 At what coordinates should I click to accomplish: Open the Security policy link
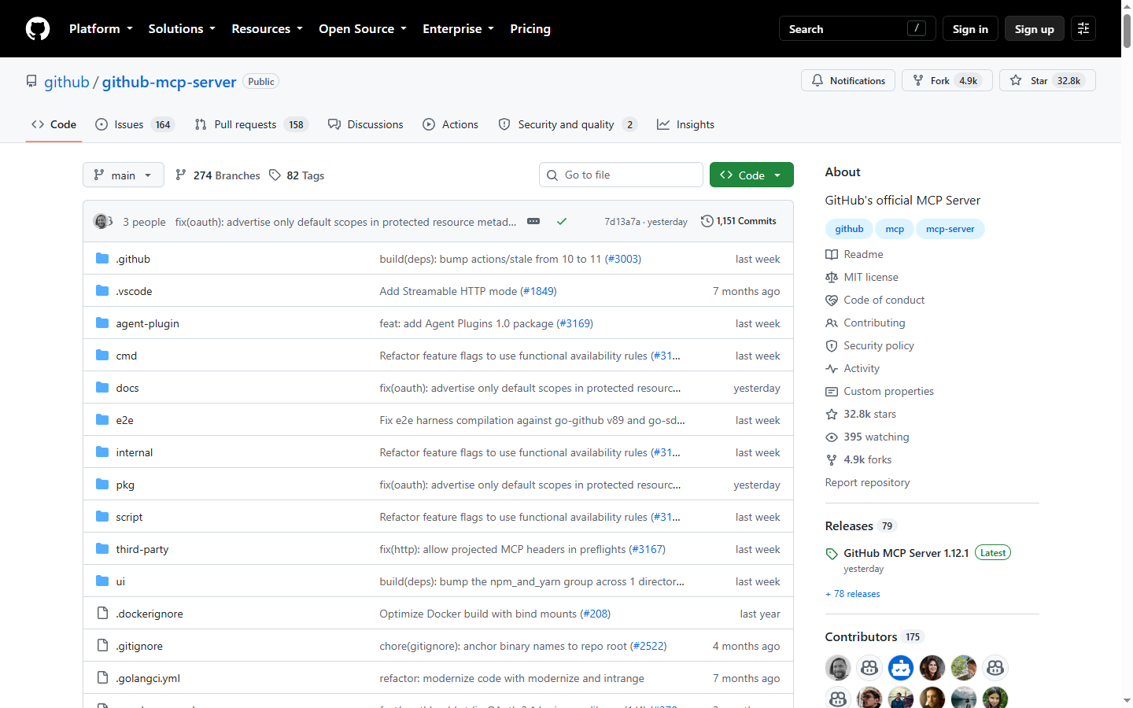pyautogui.click(x=869, y=345)
